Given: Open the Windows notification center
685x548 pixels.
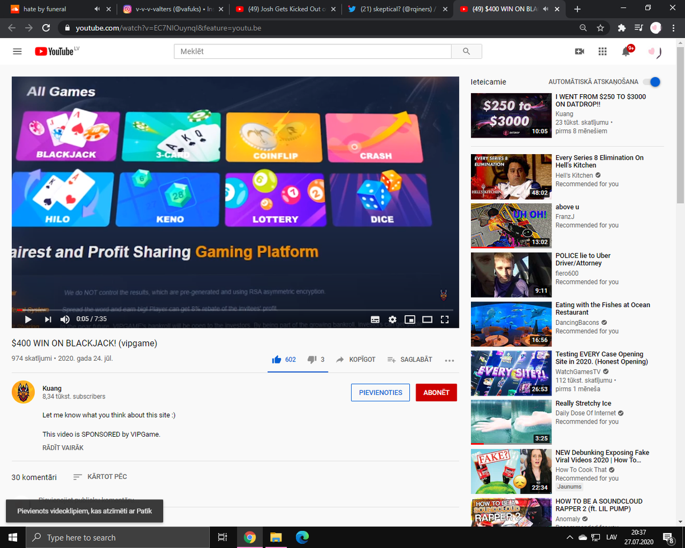Looking at the screenshot, I should tap(667, 537).
